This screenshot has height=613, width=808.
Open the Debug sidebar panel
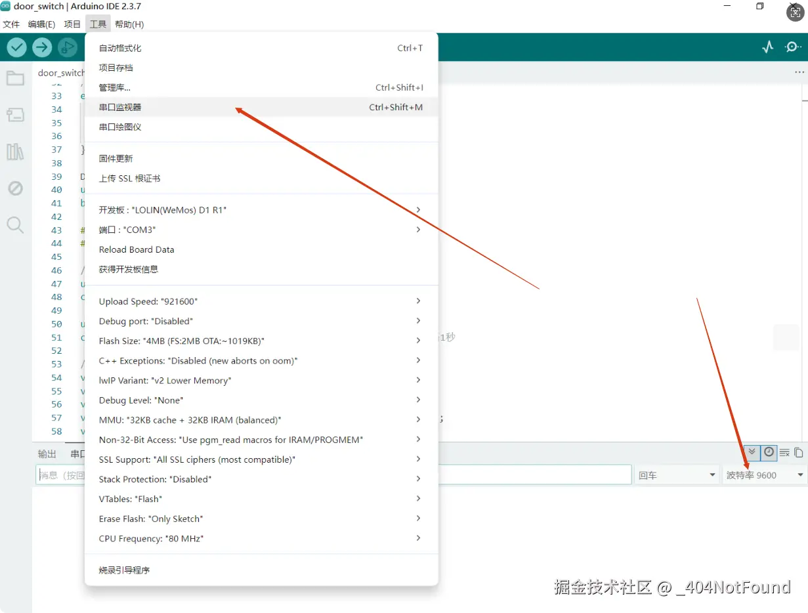pos(15,188)
